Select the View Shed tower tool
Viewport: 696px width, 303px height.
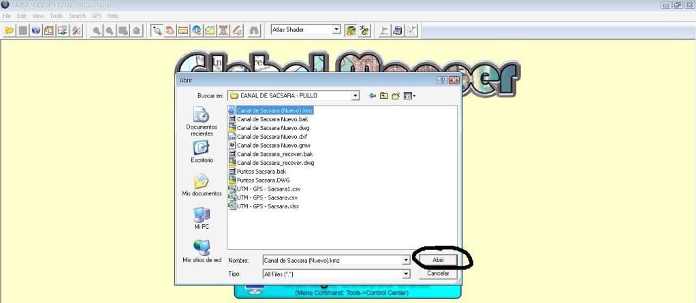point(223,30)
